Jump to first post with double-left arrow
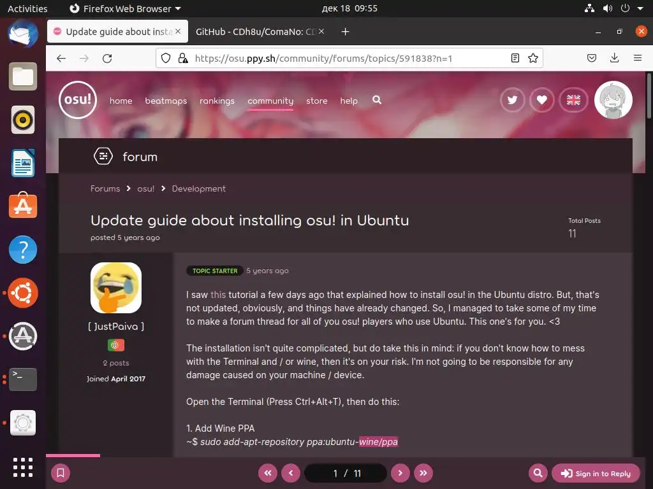This screenshot has height=489, width=653. pos(268,473)
